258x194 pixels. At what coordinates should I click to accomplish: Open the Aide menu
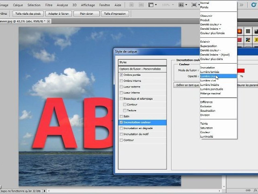118,5
